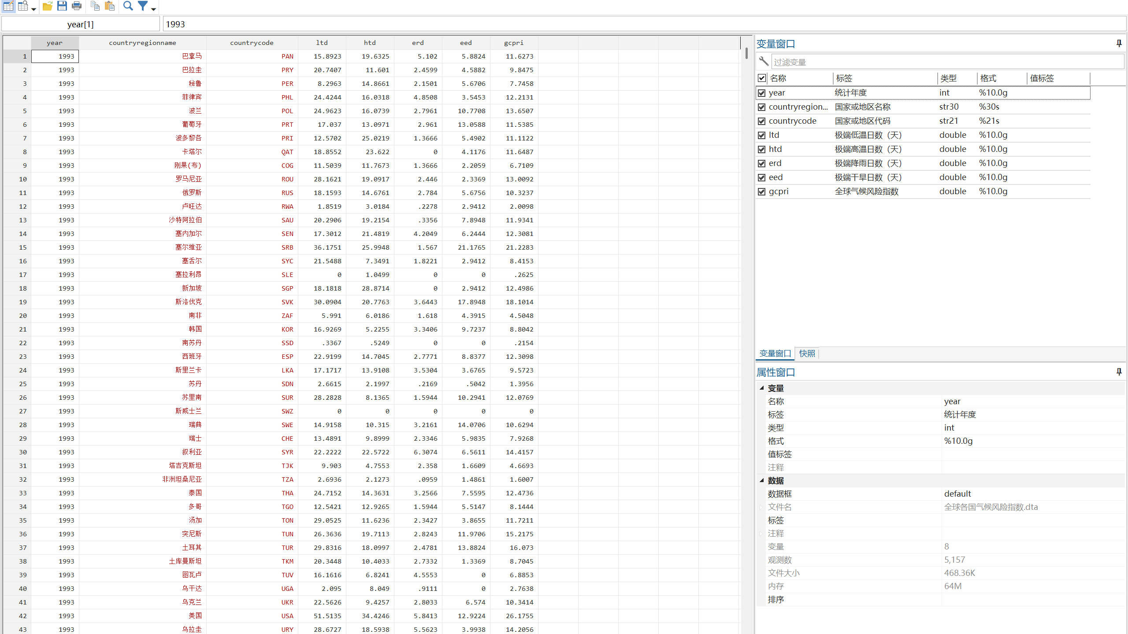Viewport: 1128px width, 634px height.
Task: Open find with magnifier icon
Action: click(x=128, y=6)
